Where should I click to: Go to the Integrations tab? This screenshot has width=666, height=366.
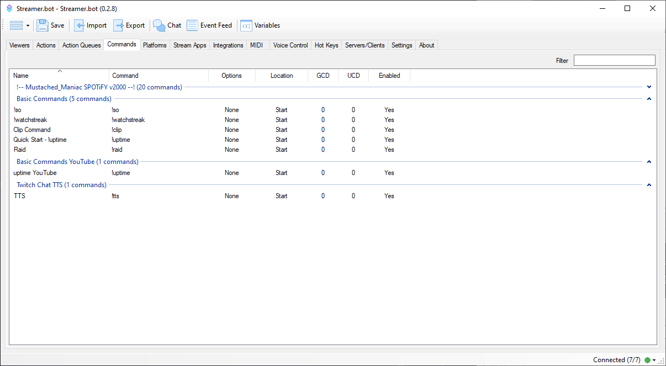click(x=228, y=45)
